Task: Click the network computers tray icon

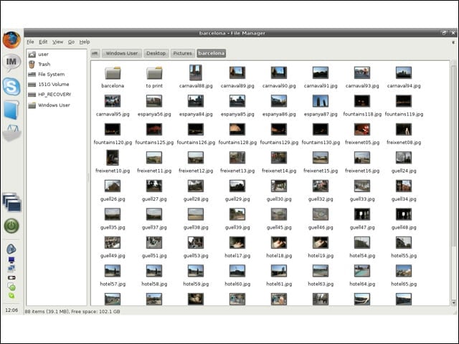Action: pyautogui.click(x=11, y=267)
